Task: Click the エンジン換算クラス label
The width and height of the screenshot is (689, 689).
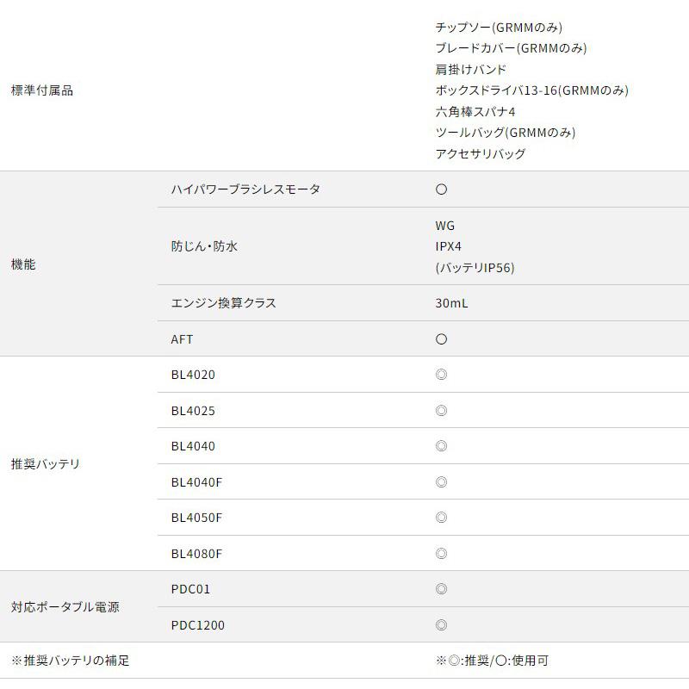Action: pyautogui.click(x=223, y=303)
